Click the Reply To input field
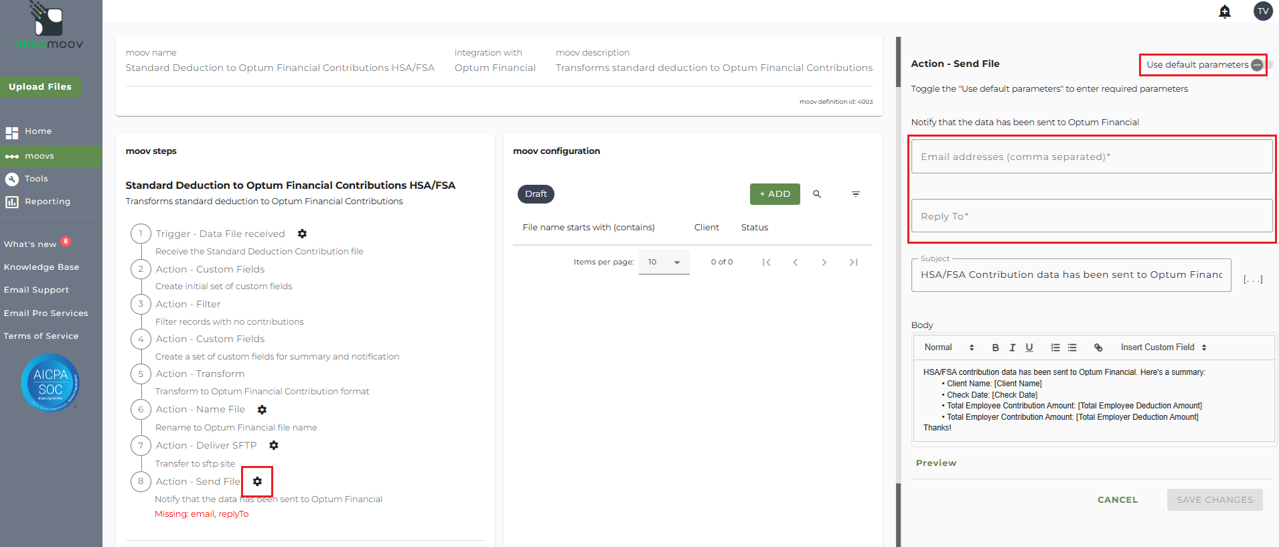The height and width of the screenshot is (547, 1279). click(1092, 216)
